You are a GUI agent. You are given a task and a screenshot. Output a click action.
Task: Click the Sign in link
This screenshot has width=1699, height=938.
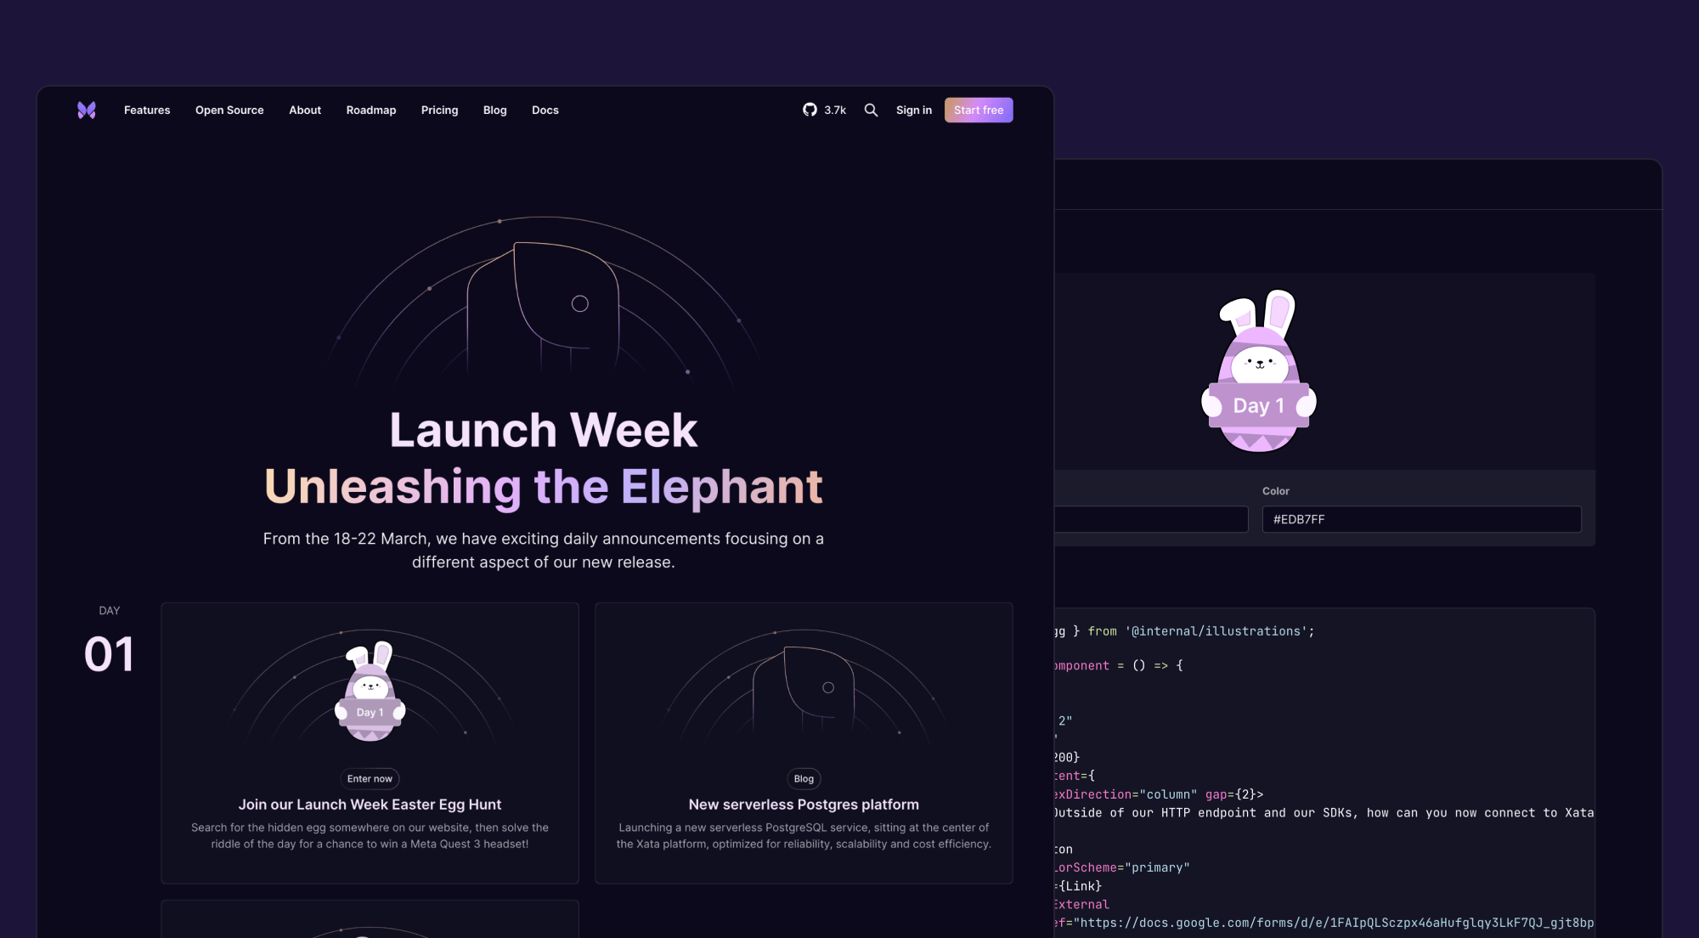coord(914,110)
